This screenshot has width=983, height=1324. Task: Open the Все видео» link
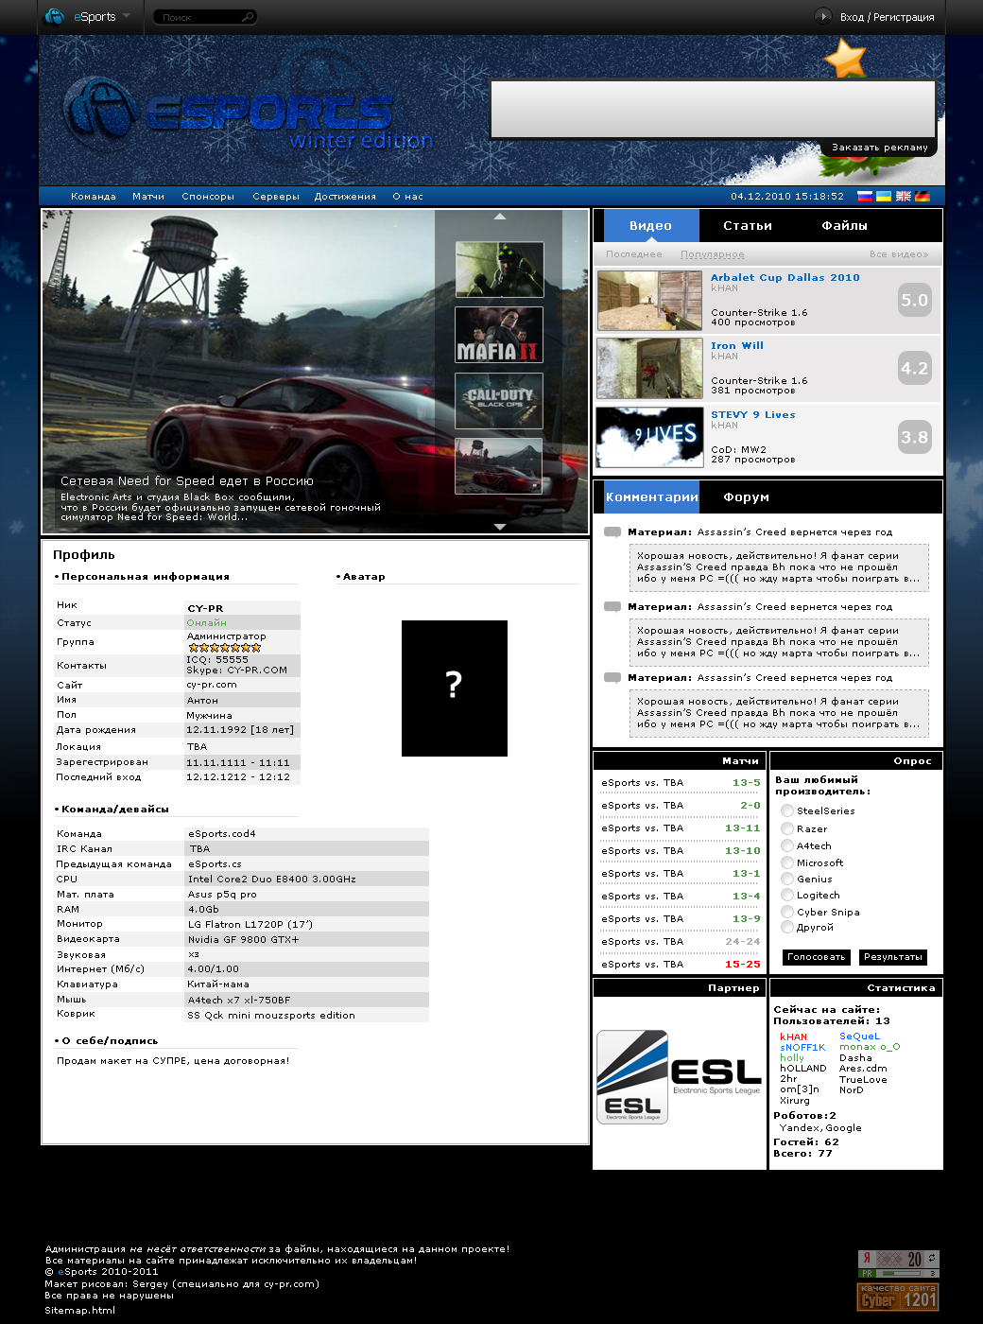tap(899, 254)
